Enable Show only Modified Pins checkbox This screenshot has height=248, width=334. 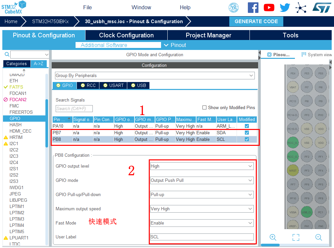204,107
